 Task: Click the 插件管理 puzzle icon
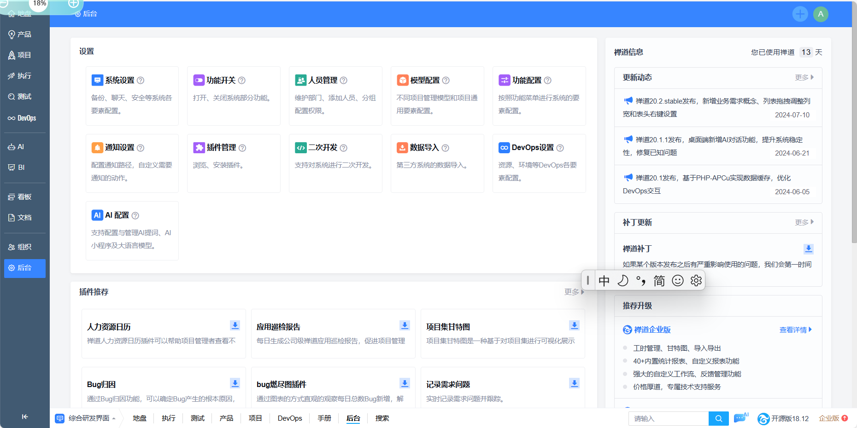(x=199, y=147)
